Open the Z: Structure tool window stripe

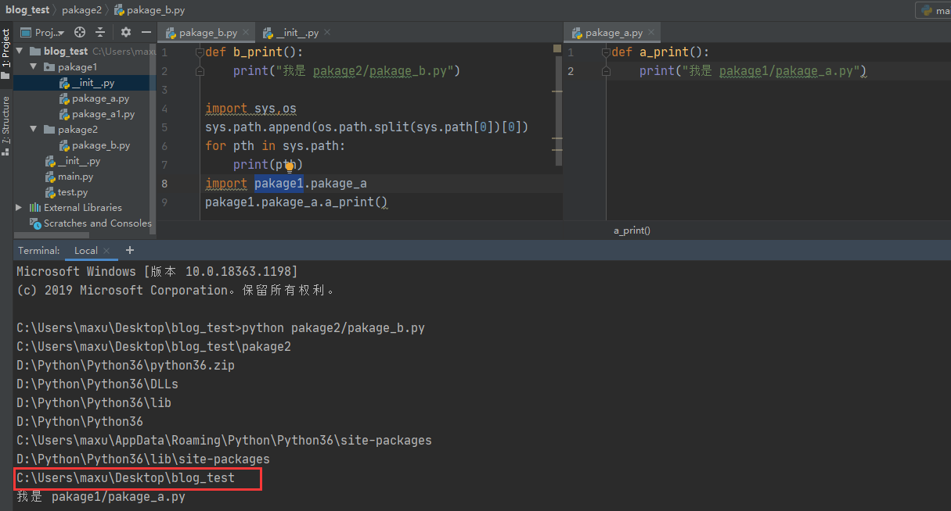[x=5, y=125]
